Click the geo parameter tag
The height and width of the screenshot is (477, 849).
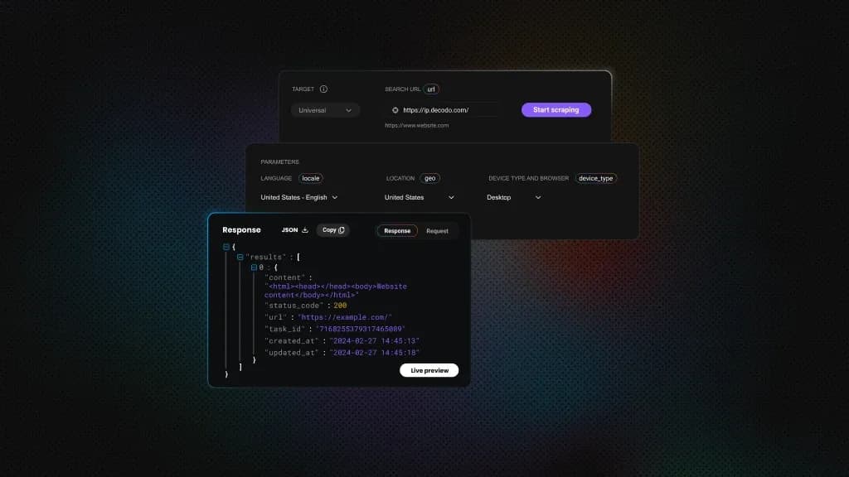click(429, 178)
